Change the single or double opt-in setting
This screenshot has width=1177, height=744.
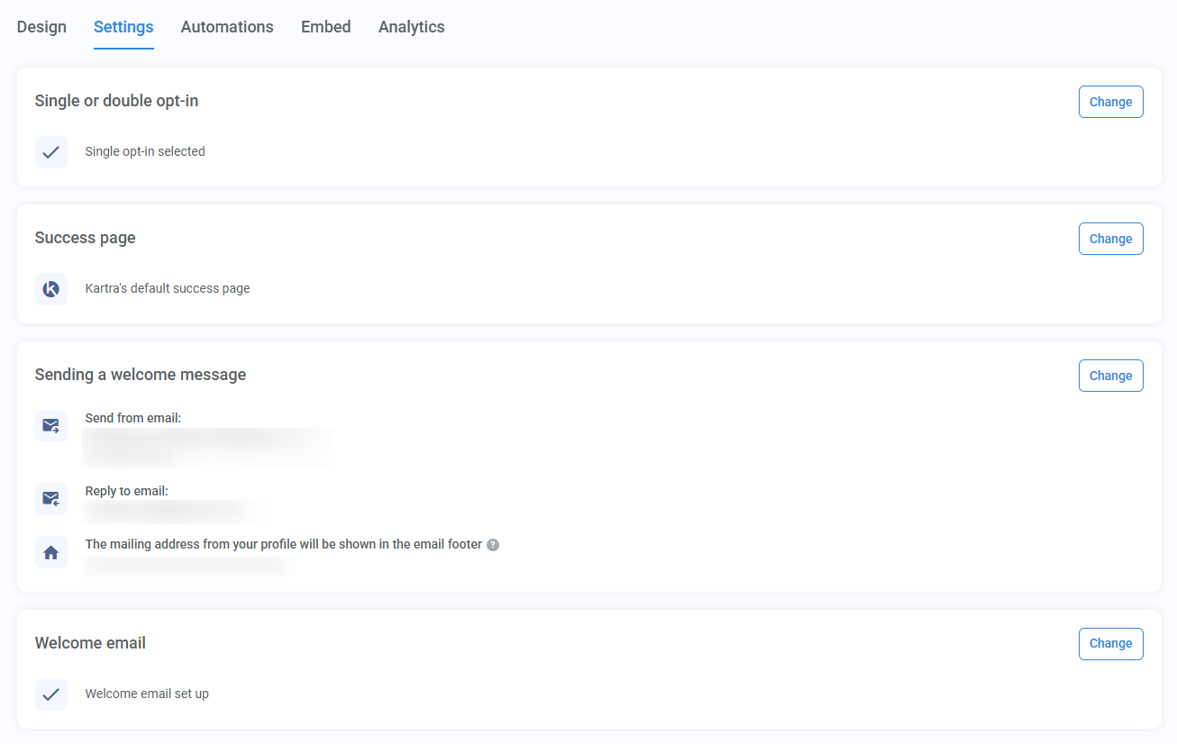[1110, 102]
